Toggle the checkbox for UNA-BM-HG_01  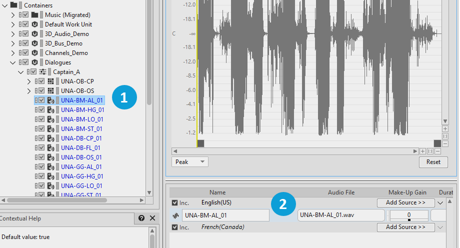[42, 109]
